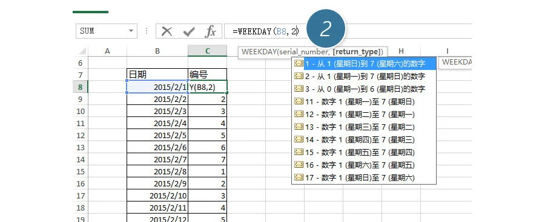Click cell containing 2015/2/8
Viewport: 545px width, 222px height.
point(157,172)
